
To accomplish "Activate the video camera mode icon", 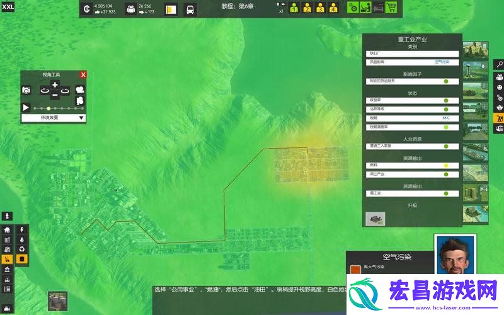I will click(80, 89).
